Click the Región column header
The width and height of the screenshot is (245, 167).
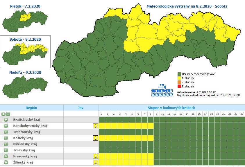click(x=31, y=108)
